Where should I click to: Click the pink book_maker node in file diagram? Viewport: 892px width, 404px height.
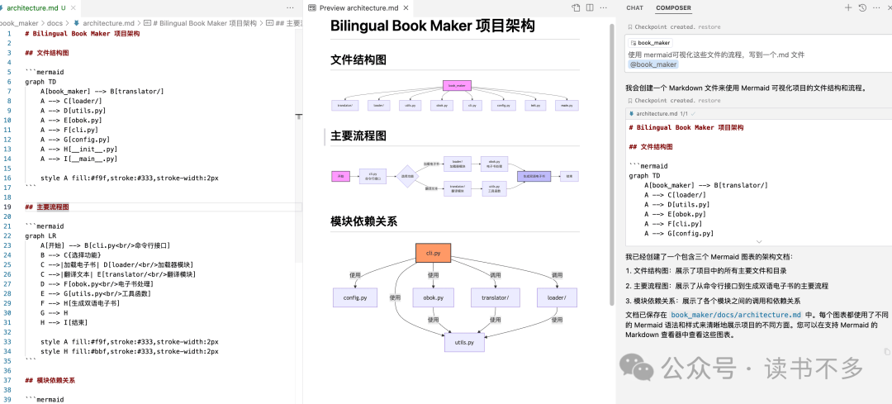point(457,85)
